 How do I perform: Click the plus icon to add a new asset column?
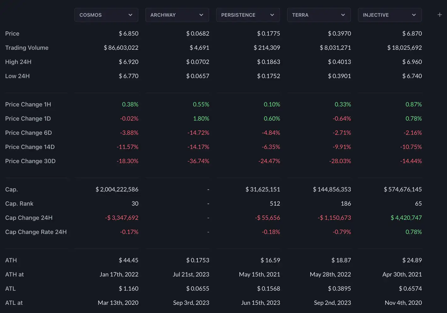coord(440,14)
